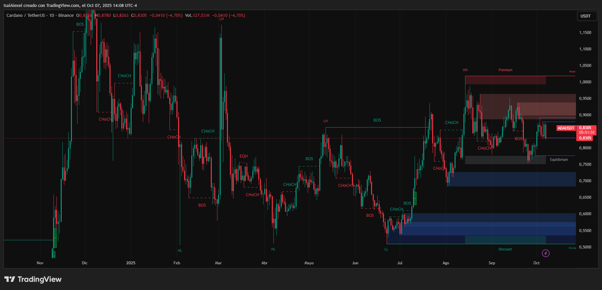602x290 pixels.
Task: Click the "0,8000" price axis label
Action: click(x=585, y=148)
